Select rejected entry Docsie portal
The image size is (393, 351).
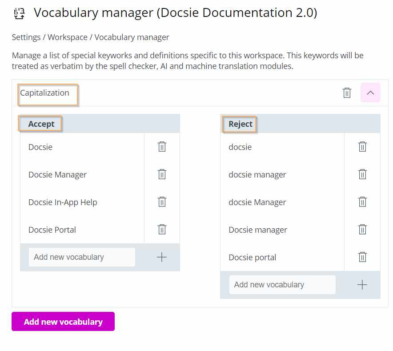253,258
